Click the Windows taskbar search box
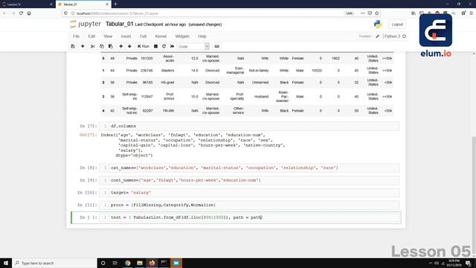Screen dimensions: 476x268 [54, 263]
